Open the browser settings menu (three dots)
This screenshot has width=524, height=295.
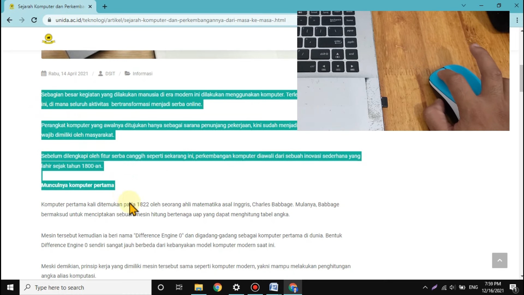pos(517,20)
